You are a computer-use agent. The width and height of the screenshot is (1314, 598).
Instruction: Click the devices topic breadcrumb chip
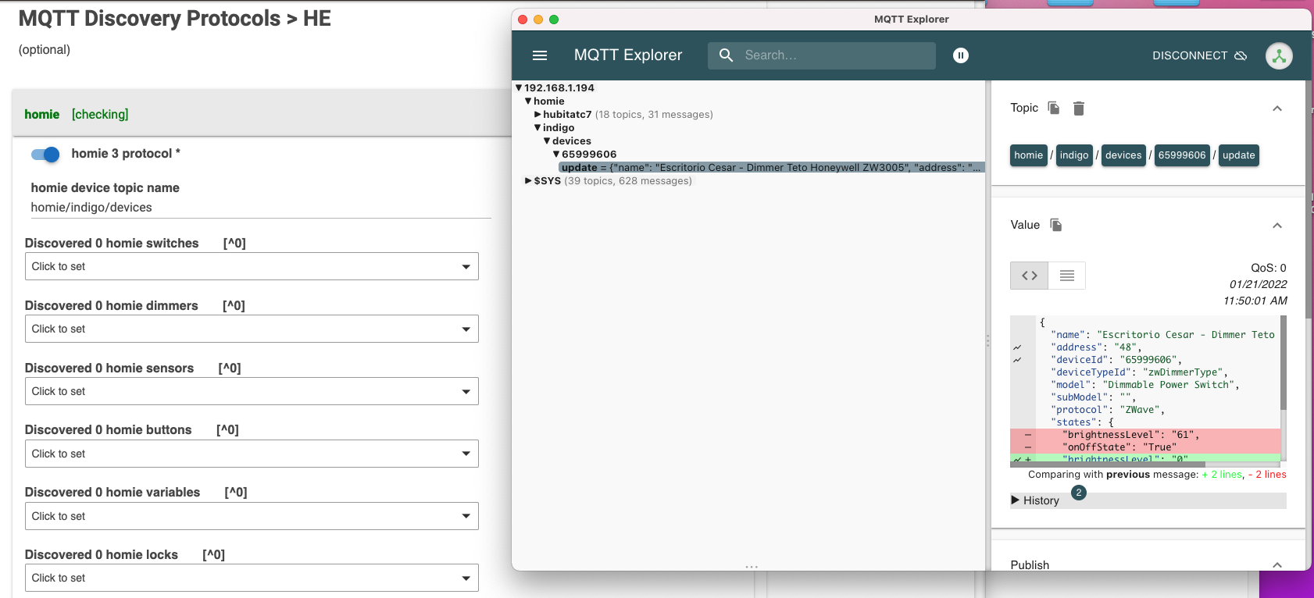tap(1123, 155)
